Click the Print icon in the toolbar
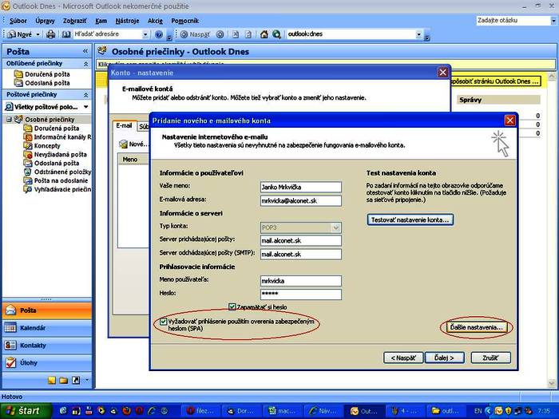Viewport: 559px width, 419px height. pos(50,34)
